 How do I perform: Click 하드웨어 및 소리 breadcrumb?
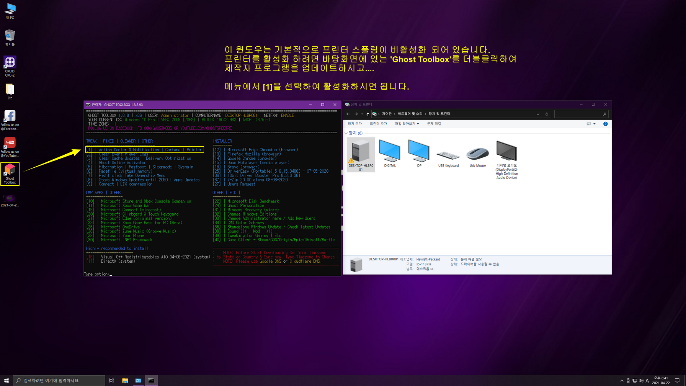point(410,114)
